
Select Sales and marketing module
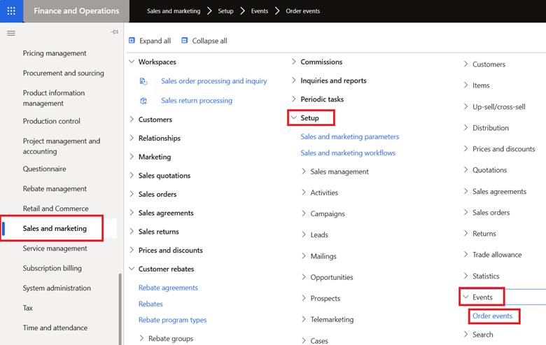click(55, 228)
